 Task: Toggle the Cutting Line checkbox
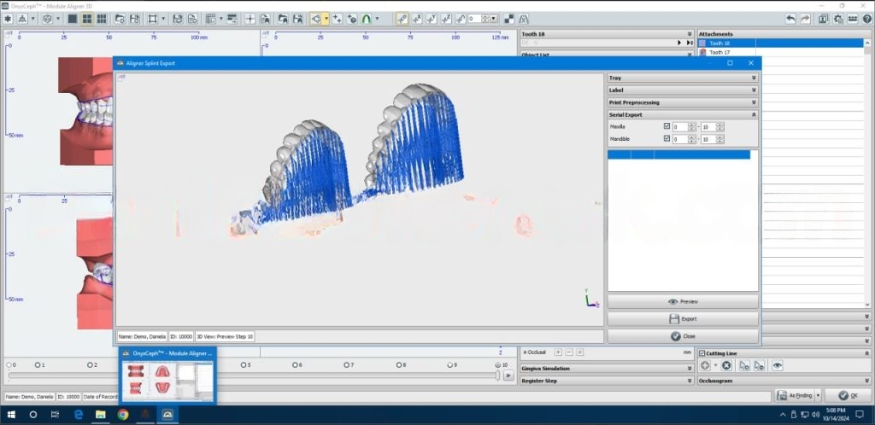(x=702, y=352)
